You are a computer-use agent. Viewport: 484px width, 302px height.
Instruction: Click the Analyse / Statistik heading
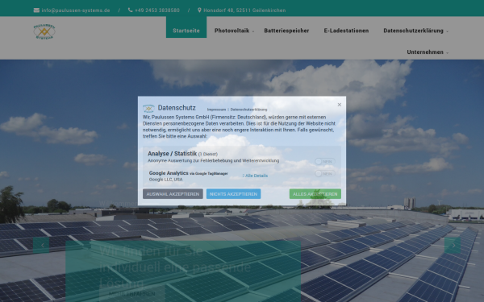click(173, 154)
